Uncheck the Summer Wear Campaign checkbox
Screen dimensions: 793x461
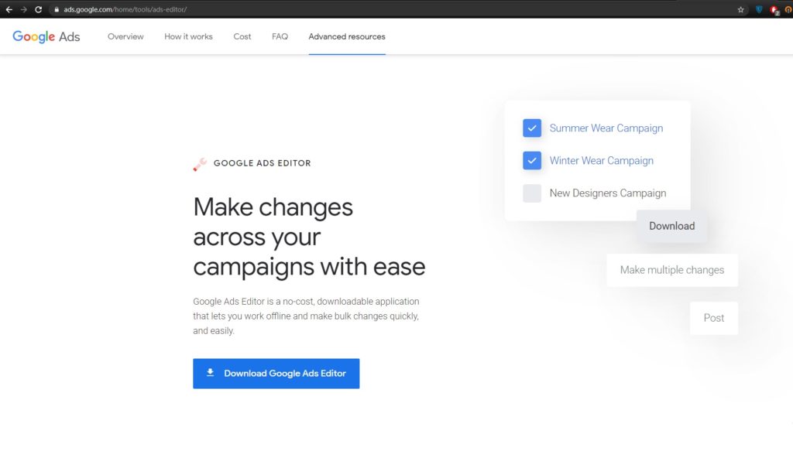pyautogui.click(x=532, y=128)
